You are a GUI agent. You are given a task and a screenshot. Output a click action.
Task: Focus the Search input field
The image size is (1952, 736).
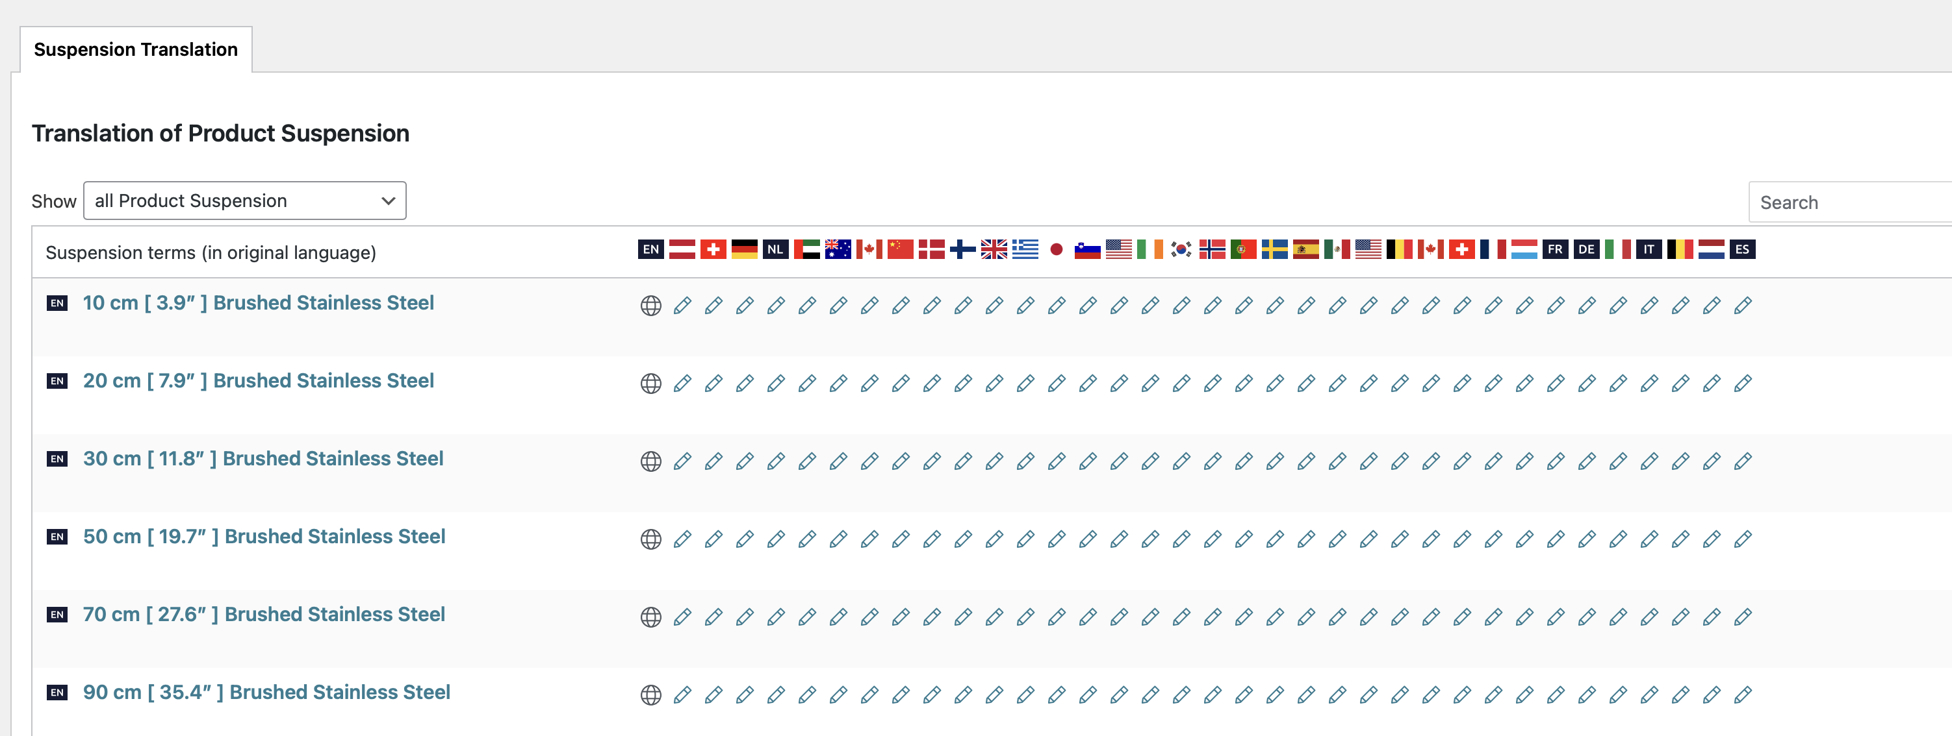click(x=1849, y=202)
